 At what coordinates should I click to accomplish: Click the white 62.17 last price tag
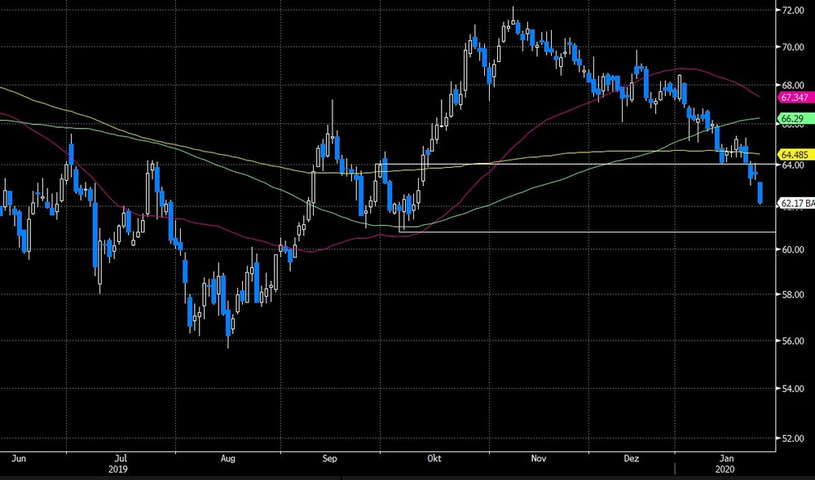[796, 203]
